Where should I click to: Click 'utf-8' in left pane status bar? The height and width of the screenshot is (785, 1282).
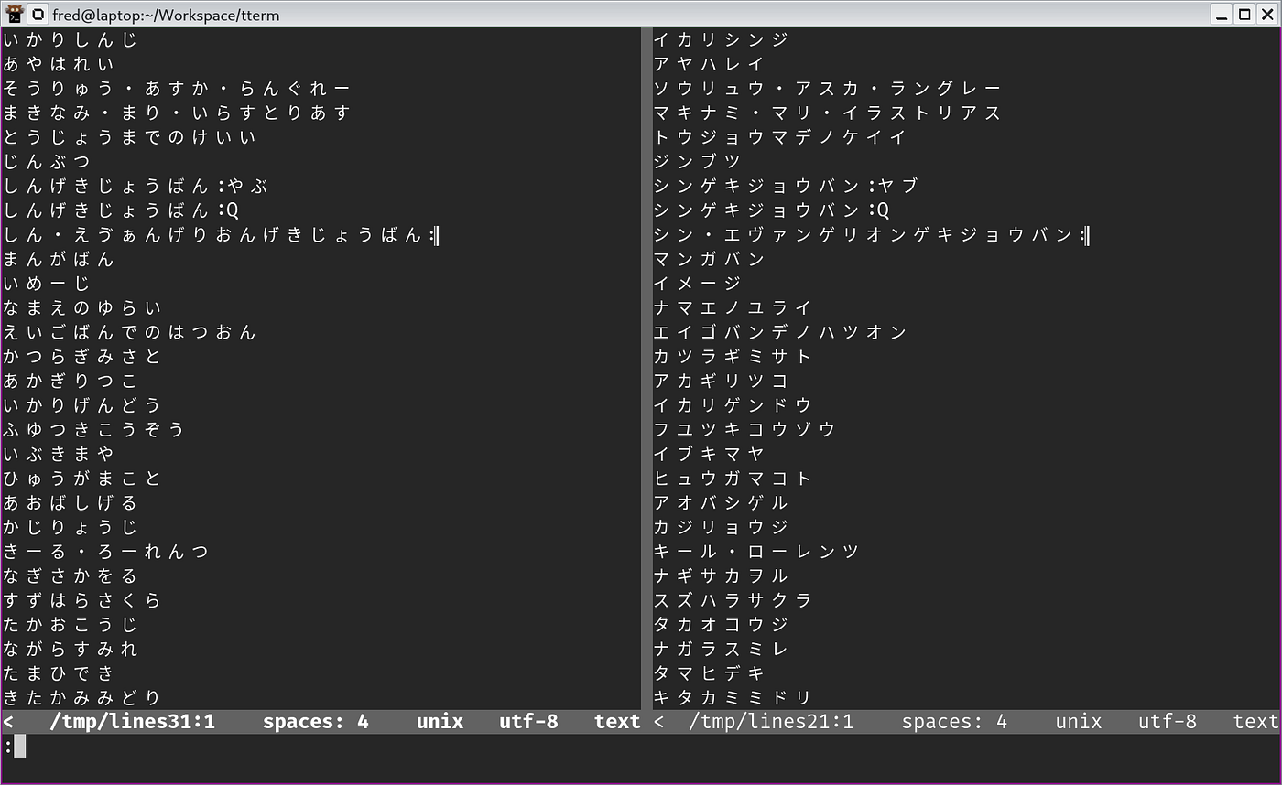[528, 722]
